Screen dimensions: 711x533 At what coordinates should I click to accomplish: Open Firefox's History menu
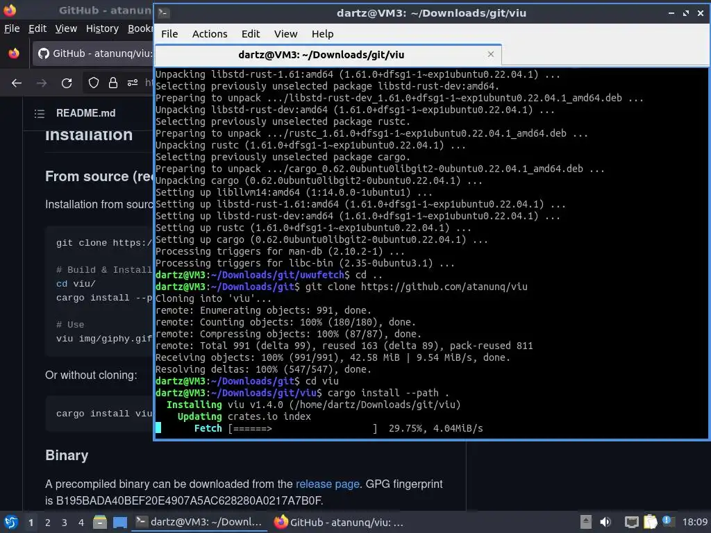[102, 28]
